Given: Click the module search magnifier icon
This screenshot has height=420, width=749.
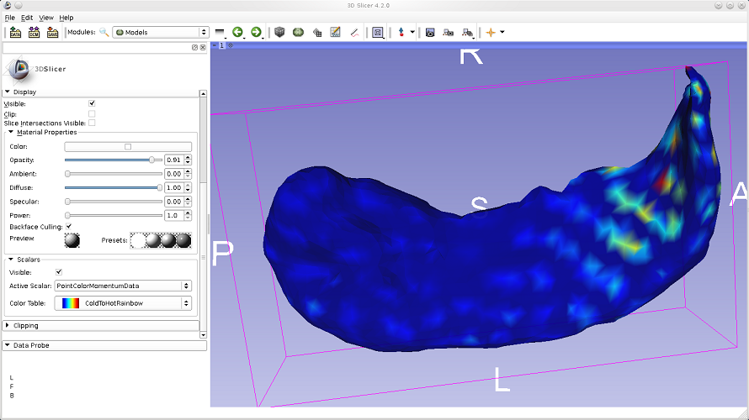Looking at the screenshot, I should pos(104,33).
